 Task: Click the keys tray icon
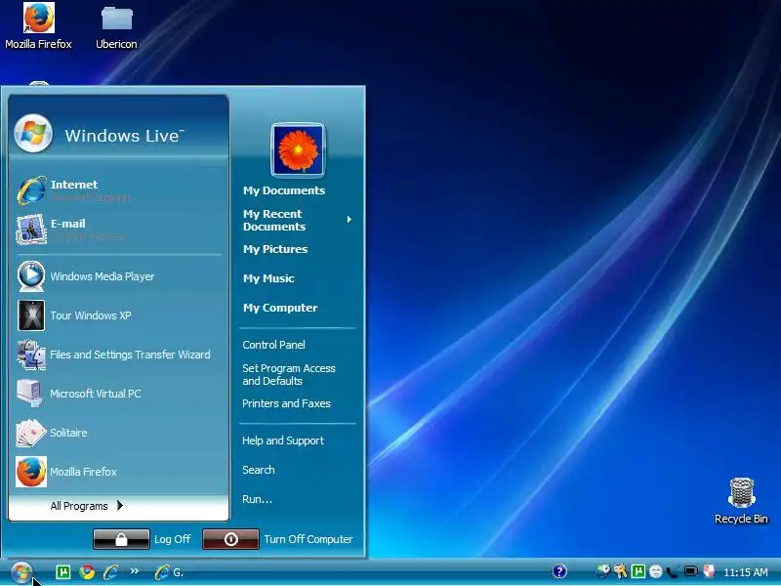(620, 571)
